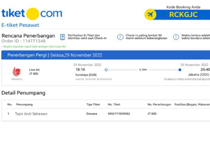Click the Lion Air red lion logo
This screenshot has height=158, width=210.
point(17,72)
